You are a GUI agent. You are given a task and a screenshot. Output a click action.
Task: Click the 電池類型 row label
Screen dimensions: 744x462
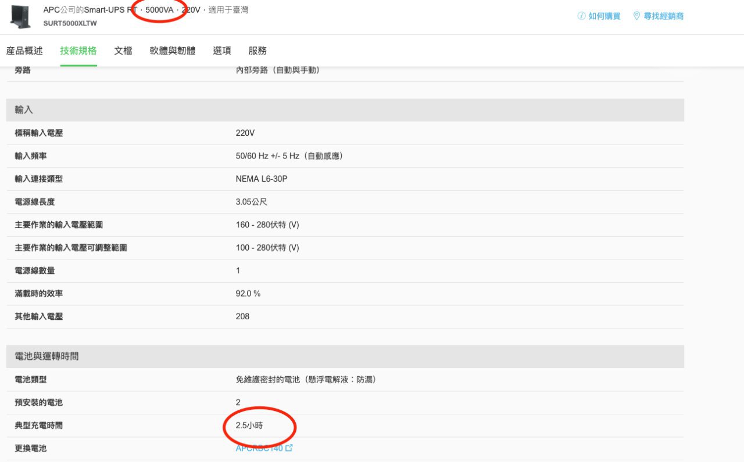[31, 380]
